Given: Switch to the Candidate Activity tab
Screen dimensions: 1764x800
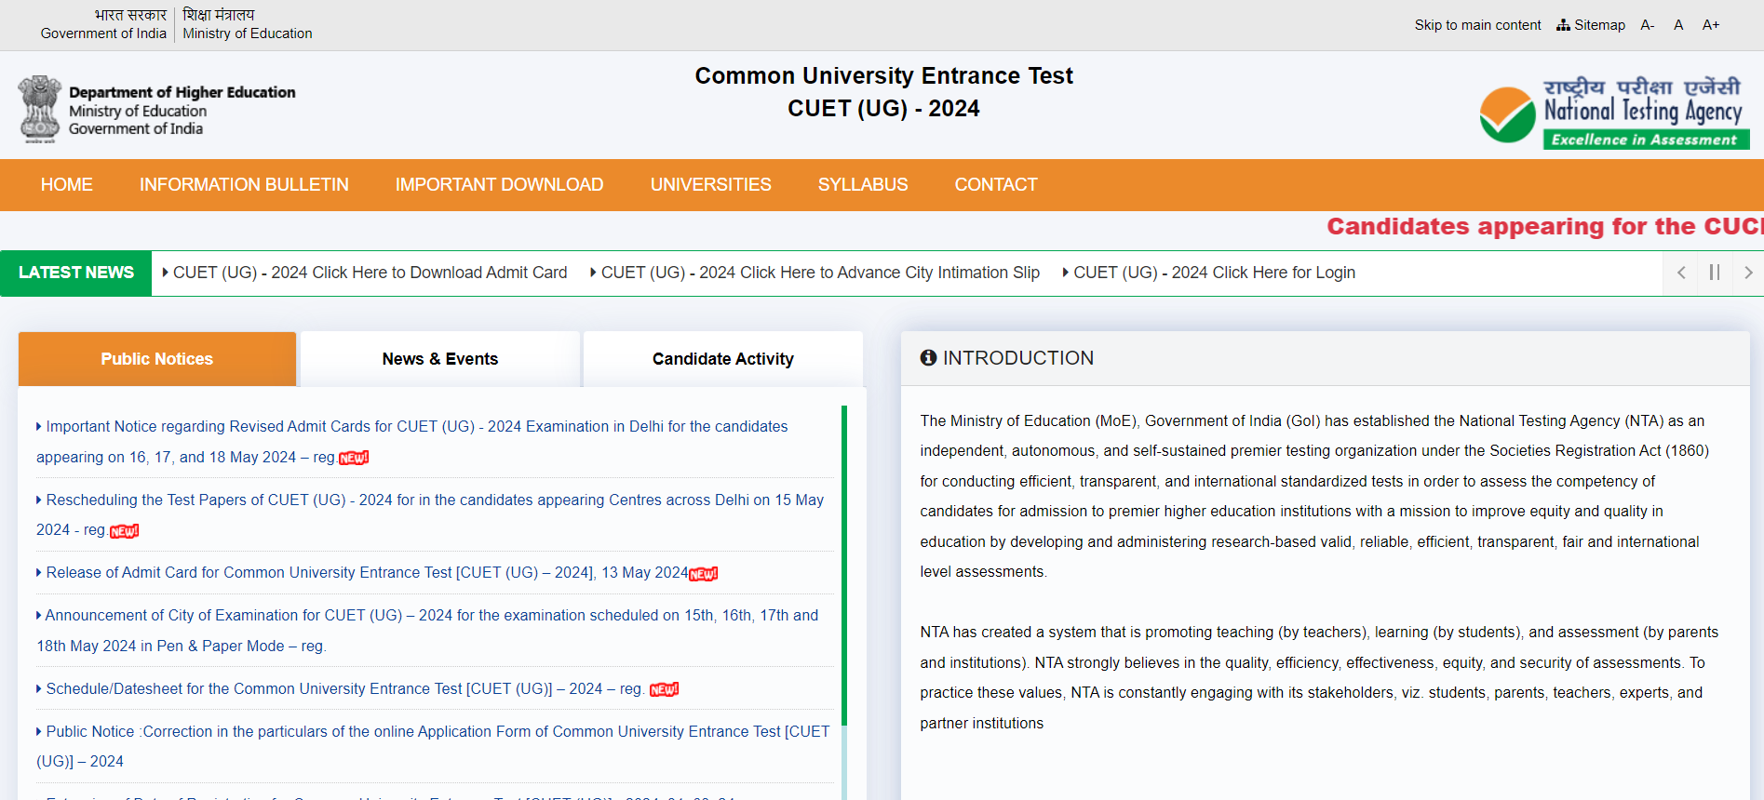Looking at the screenshot, I should [723, 359].
